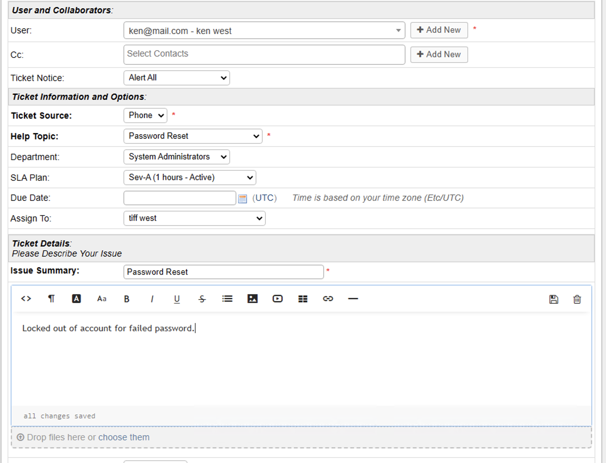
Task: Open the text color tool
Action: pos(76,299)
